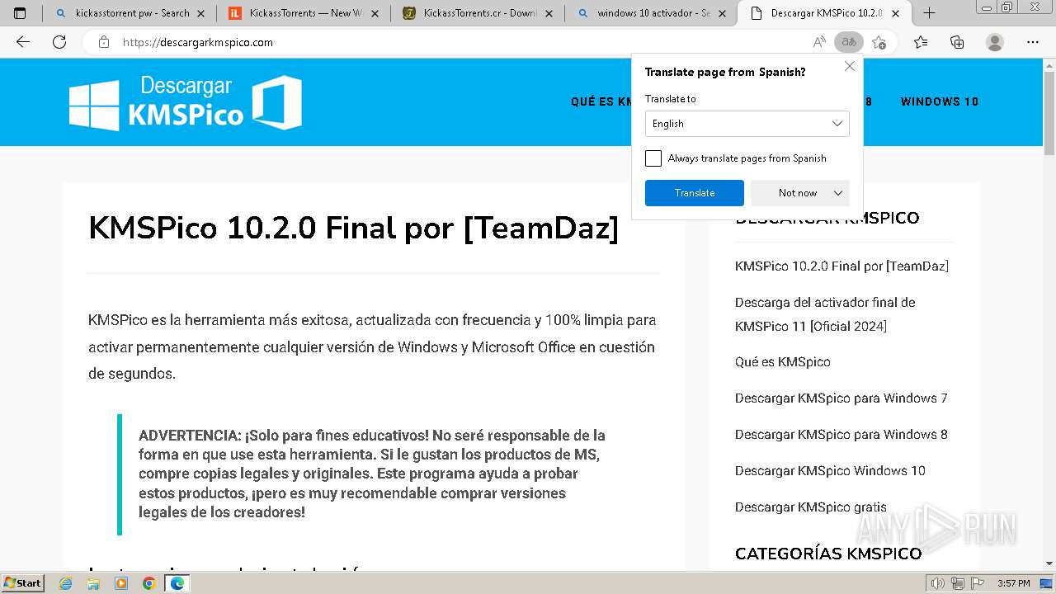This screenshot has height=594, width=1056.
Task: Click the CATEGORÍAS KMSPICO sidebar heading
Action: pos(828,554)
